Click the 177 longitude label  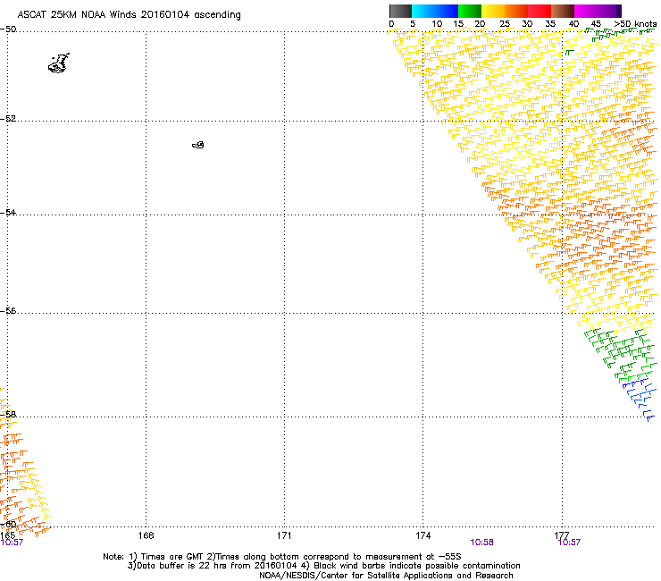[562, 535]
